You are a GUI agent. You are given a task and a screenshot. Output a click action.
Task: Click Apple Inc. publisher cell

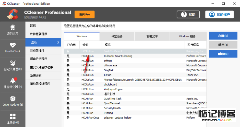click(192, 99)
